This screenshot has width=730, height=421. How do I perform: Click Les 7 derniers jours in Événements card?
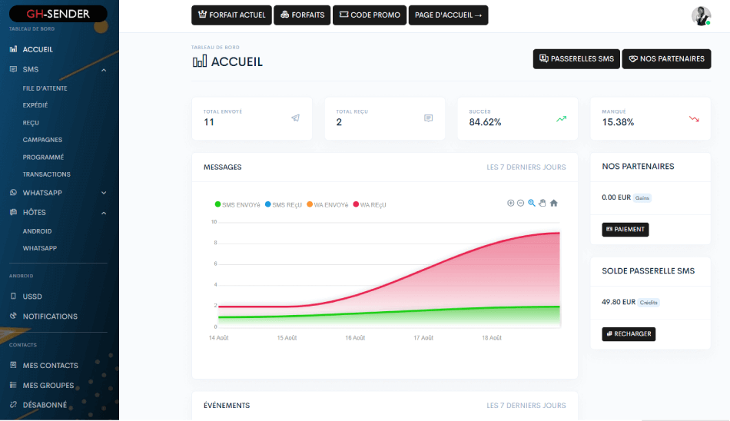[526, 406]
